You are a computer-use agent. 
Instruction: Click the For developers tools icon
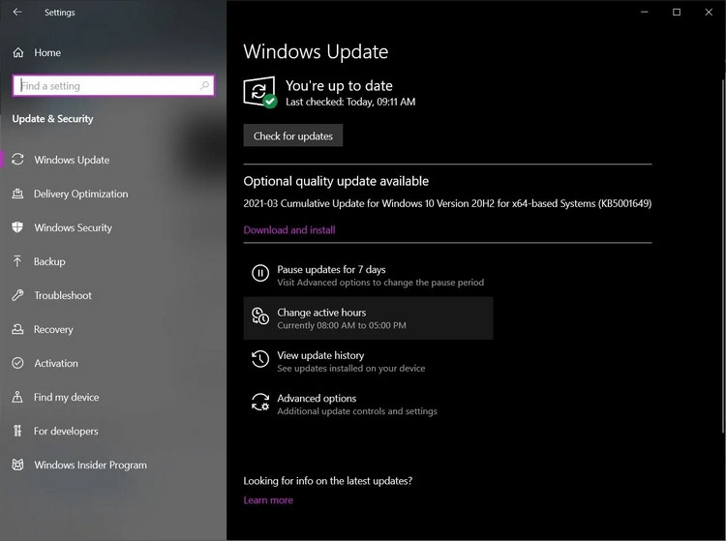point(17,431)
